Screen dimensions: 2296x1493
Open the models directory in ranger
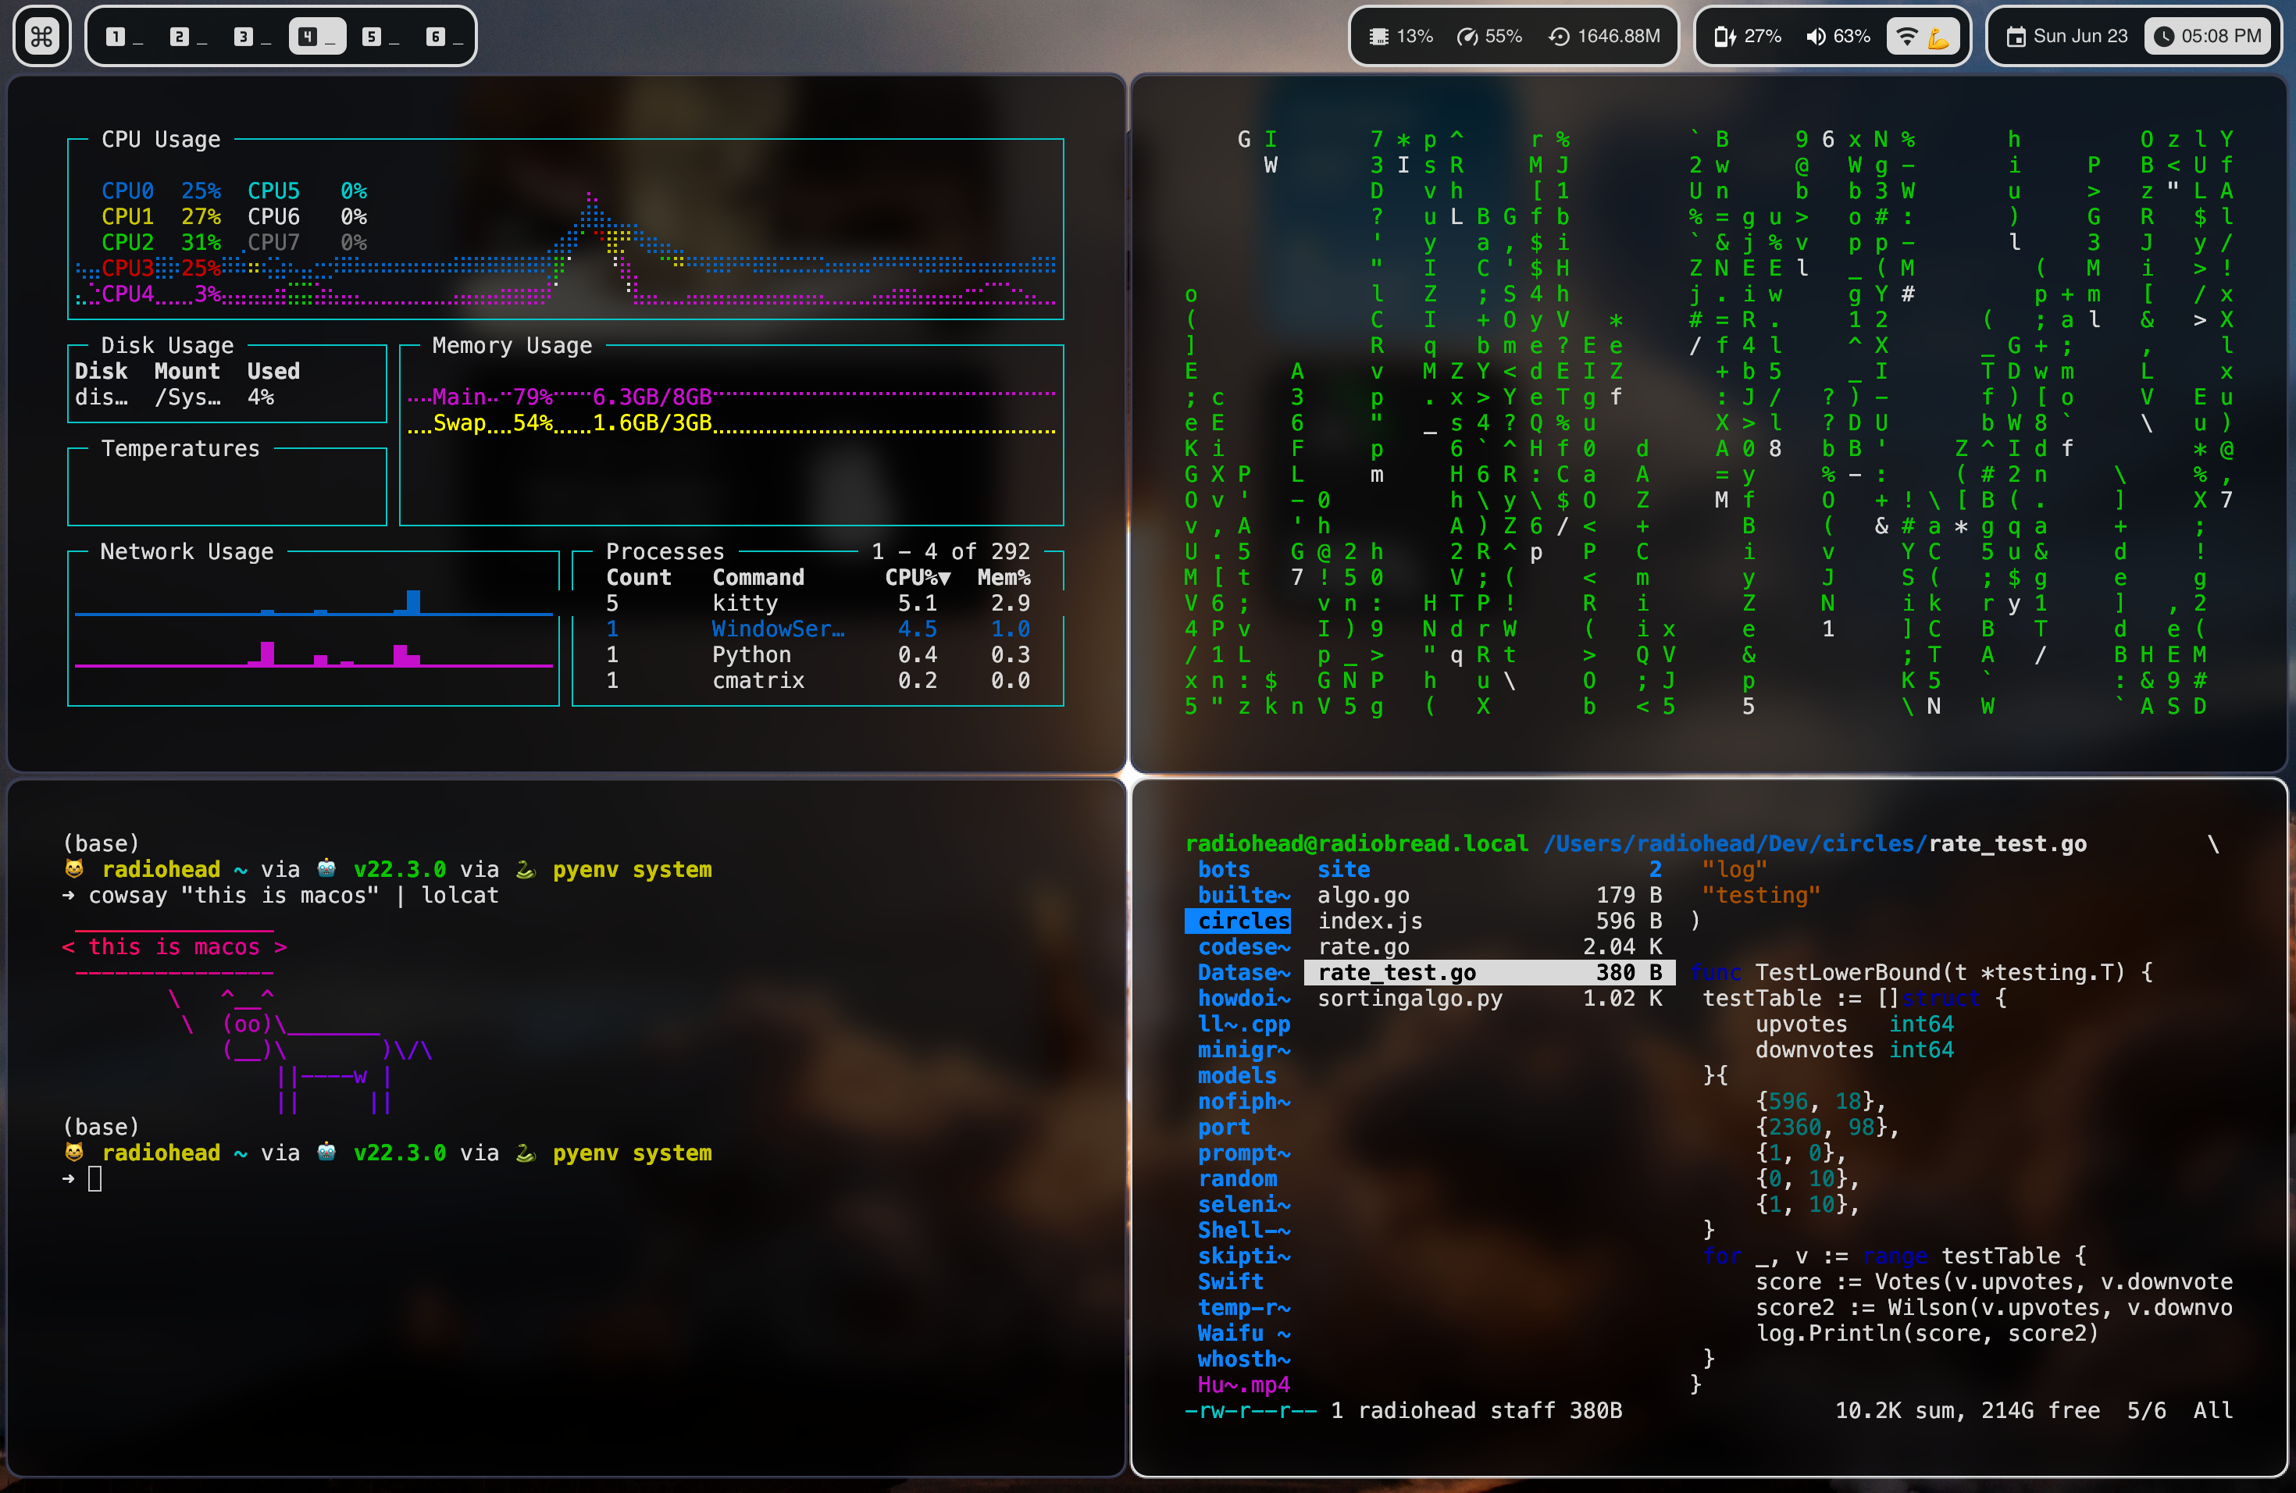coord(1237,1075)
